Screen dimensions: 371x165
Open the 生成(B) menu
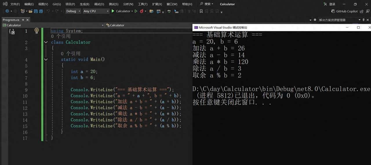coord(84,4)
